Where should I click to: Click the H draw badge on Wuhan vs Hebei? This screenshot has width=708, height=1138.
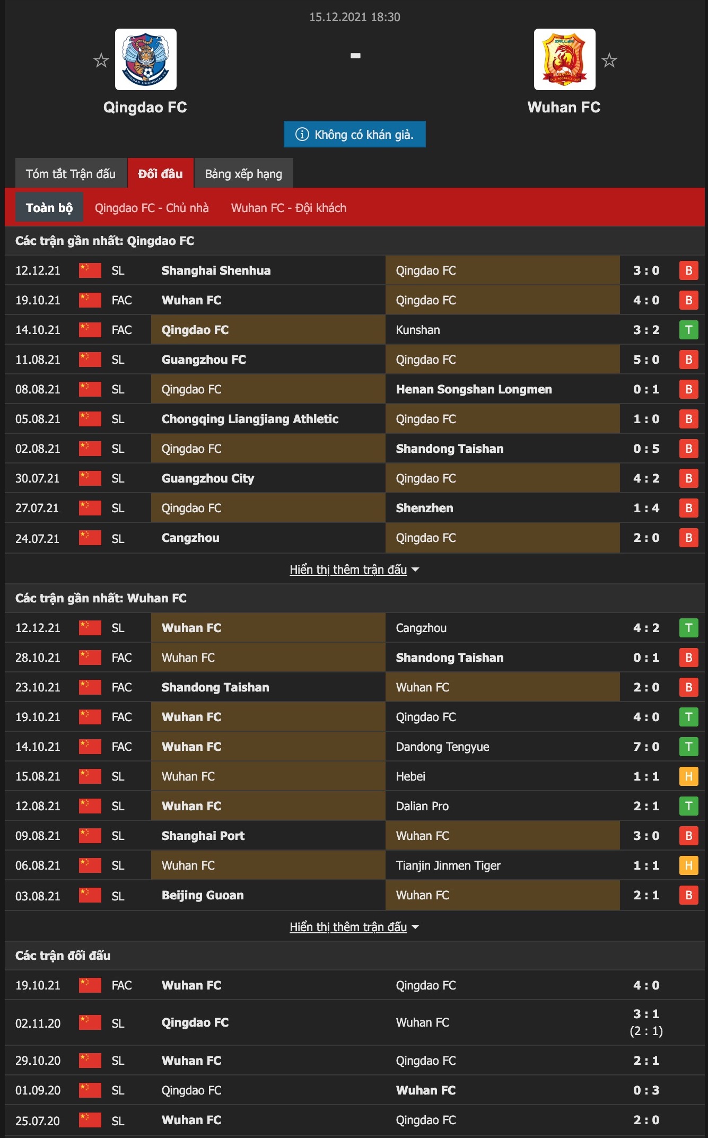pyautogui.click(x=688, y=776)
